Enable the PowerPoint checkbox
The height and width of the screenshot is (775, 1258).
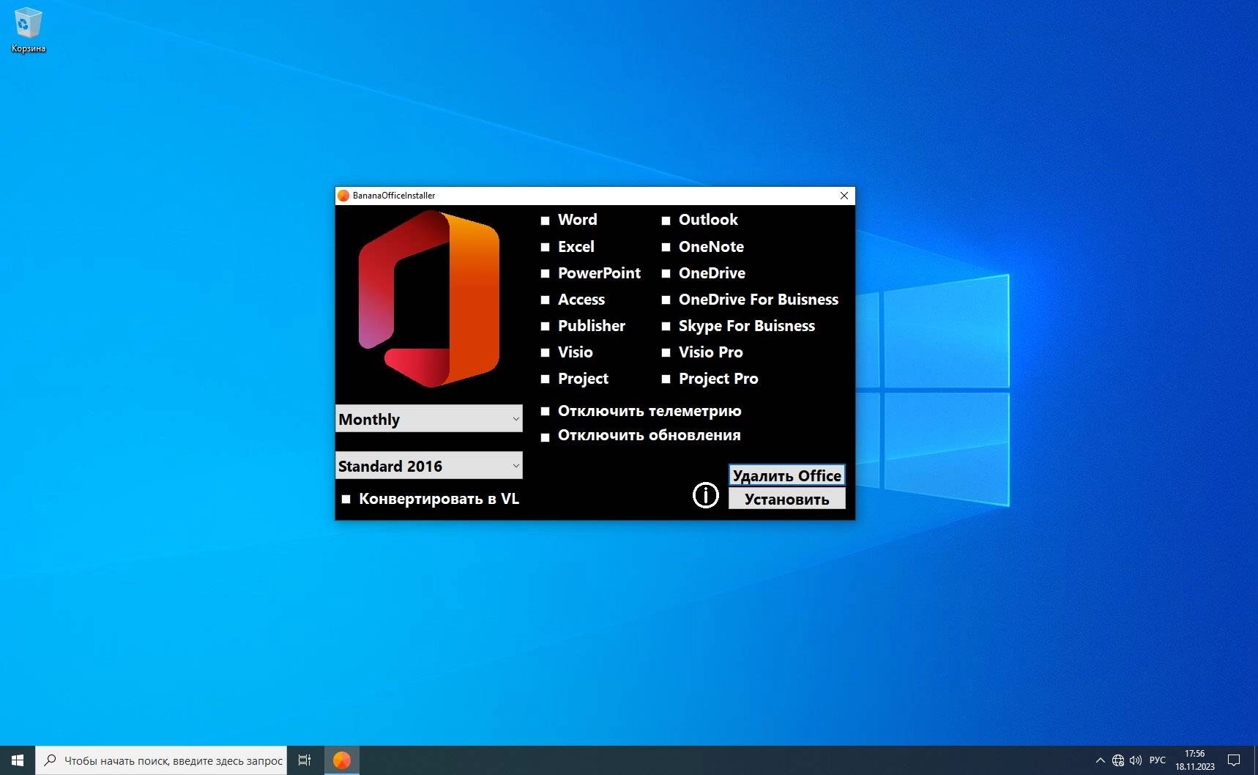click(x=545, y=274)
